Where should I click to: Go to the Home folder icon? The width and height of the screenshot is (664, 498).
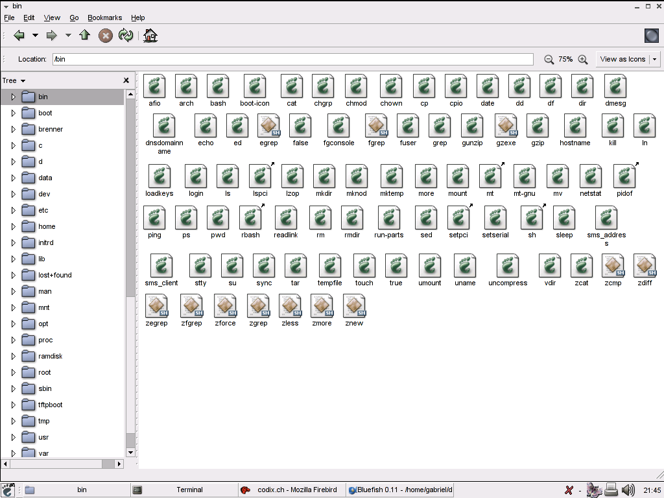(x=150, y=36)
